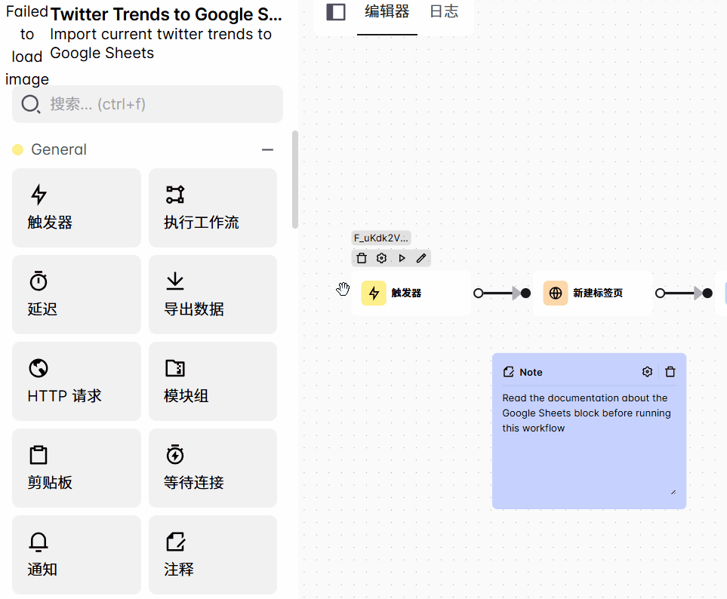Image resolution: width=727 pixels, height=599 pixels.
Task: Click the 新建标签页 node output port
Action: [661, 293]
